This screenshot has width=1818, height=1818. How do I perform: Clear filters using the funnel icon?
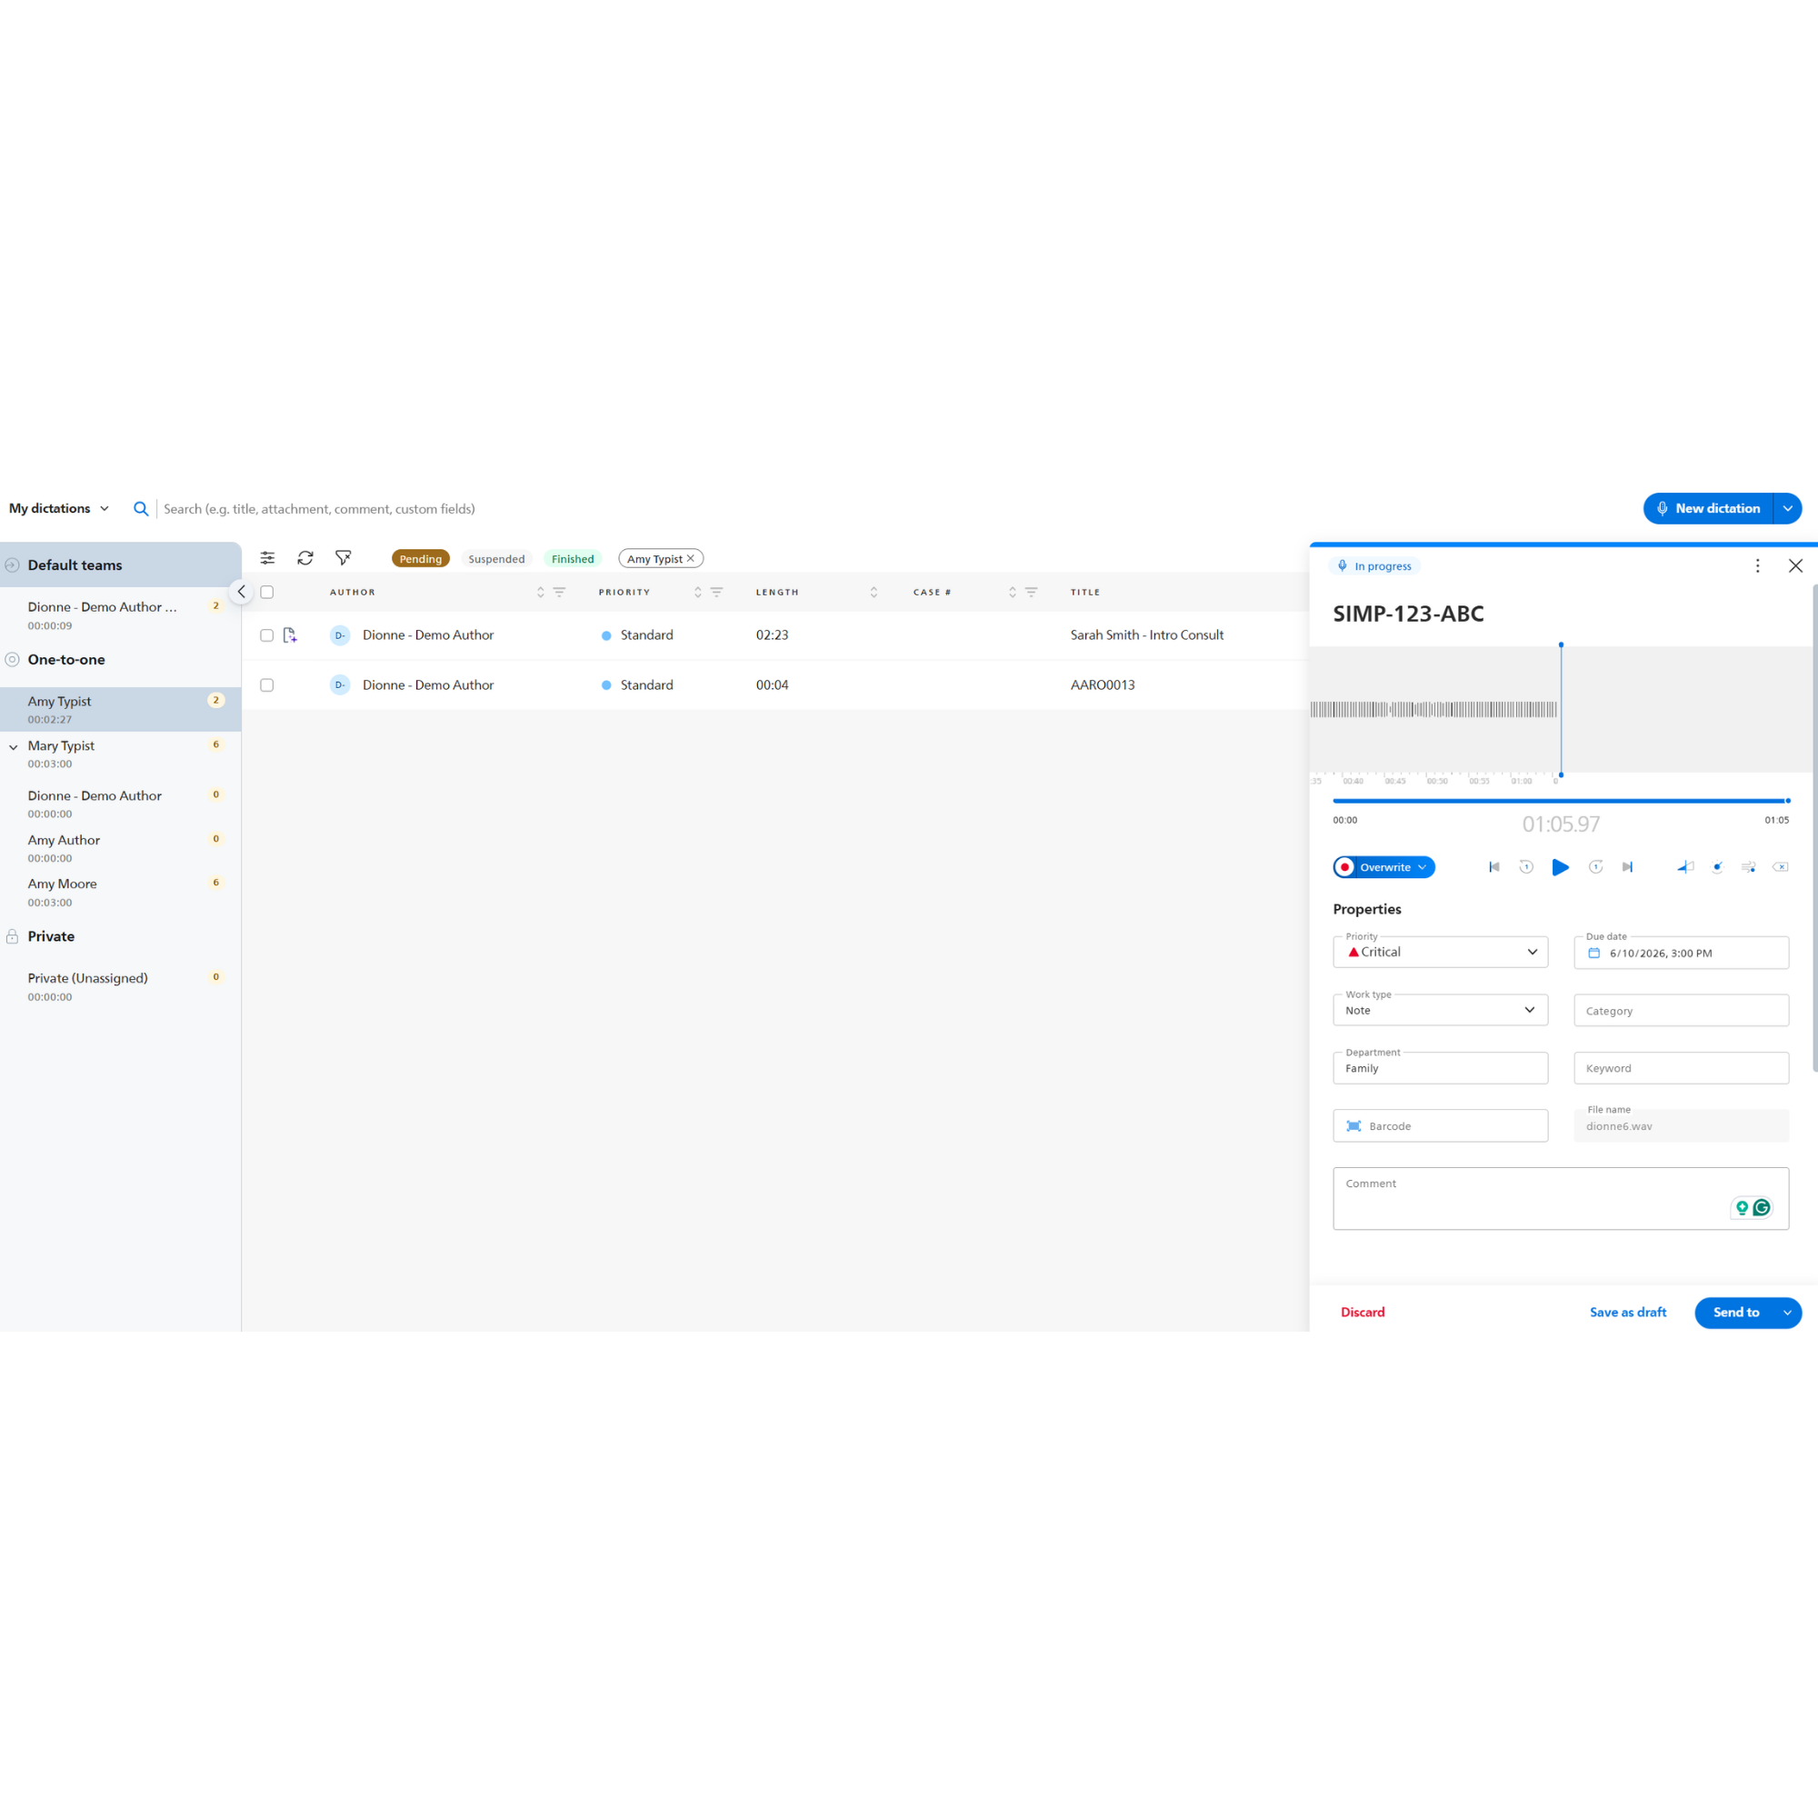tap(344, 558)
